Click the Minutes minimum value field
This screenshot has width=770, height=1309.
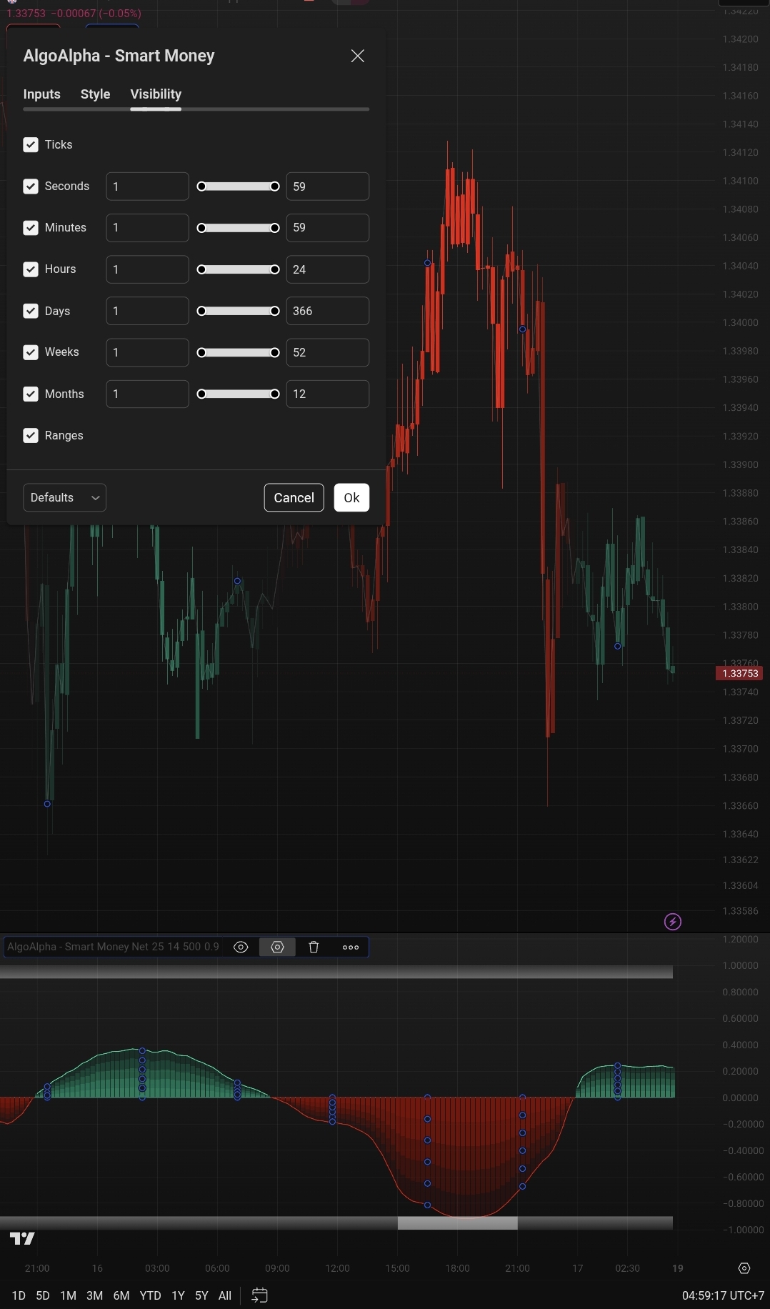click(147, 228)
